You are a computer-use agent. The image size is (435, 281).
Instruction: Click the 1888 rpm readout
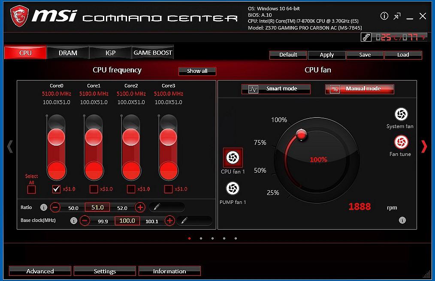point(359,206)
